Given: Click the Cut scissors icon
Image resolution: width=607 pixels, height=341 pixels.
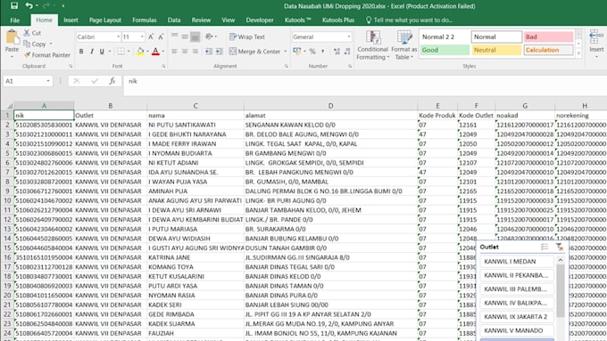Looking at the screenshot, I should (27, 33).
